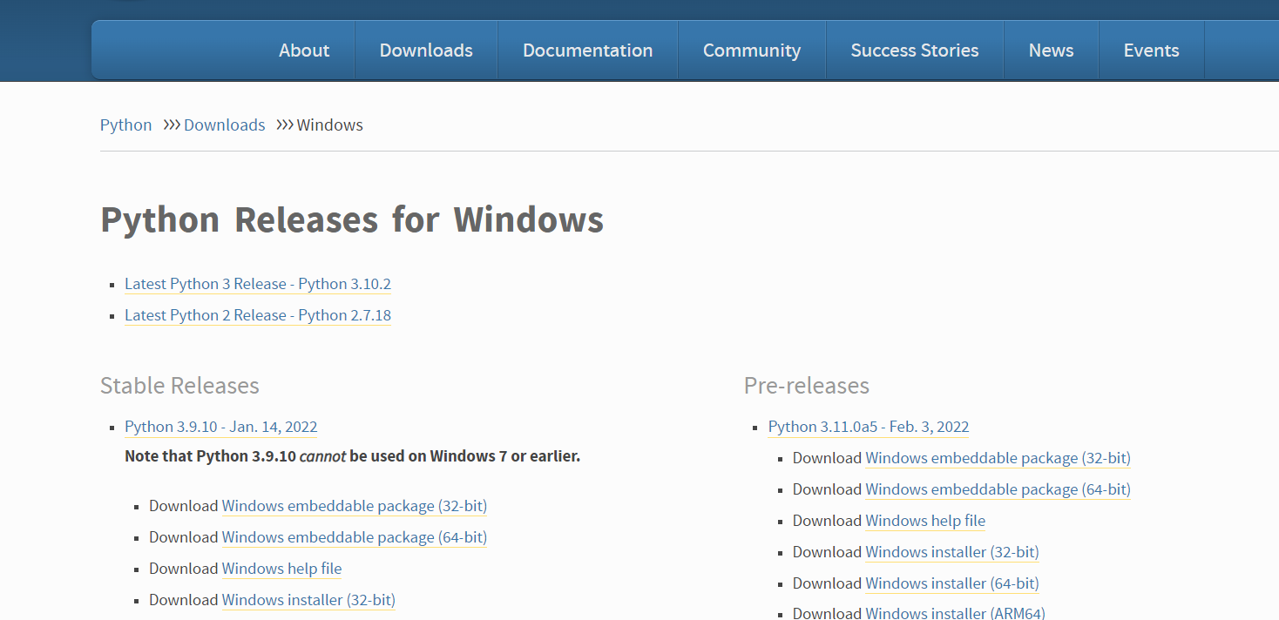Open Latest Python 3 Release - Python 3.10.2
This screenshot has height=620, width=1279.
click(258, 284)
